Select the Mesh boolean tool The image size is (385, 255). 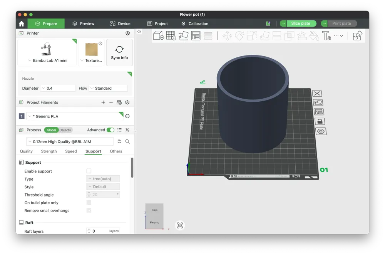(289, 36)
